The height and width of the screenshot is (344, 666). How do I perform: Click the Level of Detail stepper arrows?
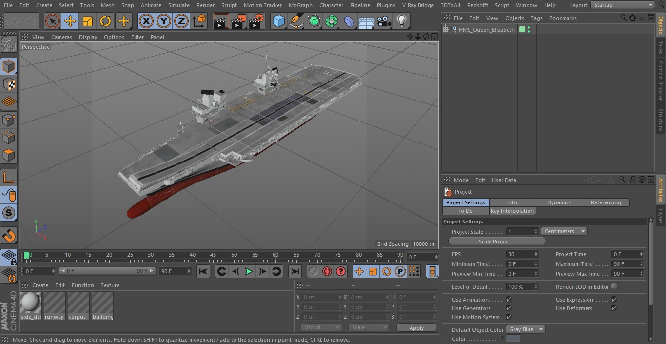click(536, 287)
